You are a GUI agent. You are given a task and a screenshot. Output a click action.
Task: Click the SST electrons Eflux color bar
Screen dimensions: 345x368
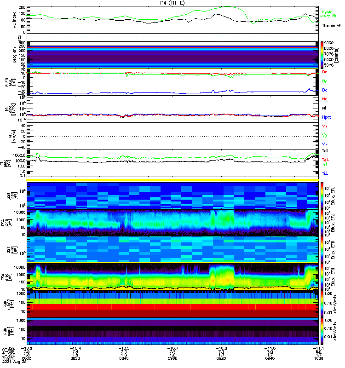click(x=322, y=249)
